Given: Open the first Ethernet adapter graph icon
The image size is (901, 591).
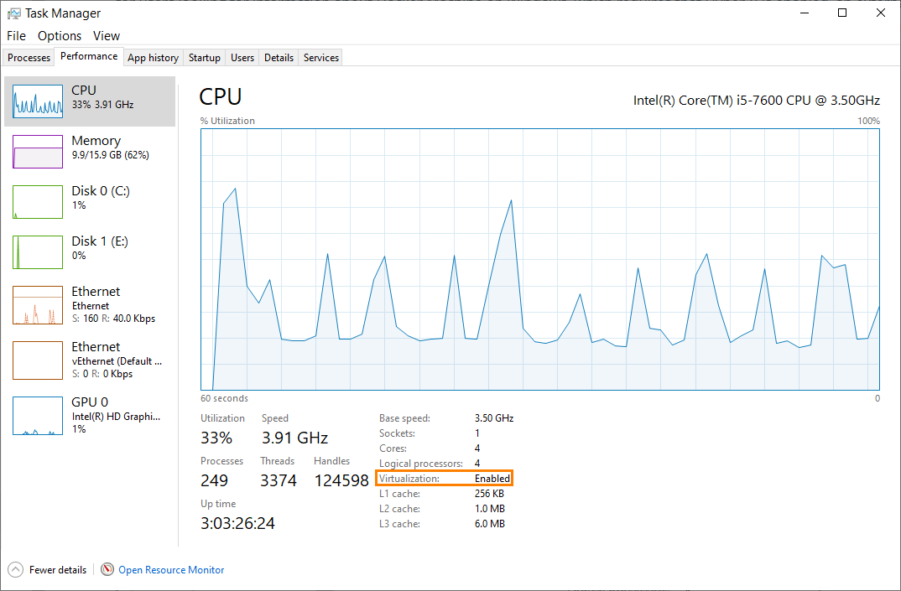Looking at the screenshot, I should pos(38,305).
